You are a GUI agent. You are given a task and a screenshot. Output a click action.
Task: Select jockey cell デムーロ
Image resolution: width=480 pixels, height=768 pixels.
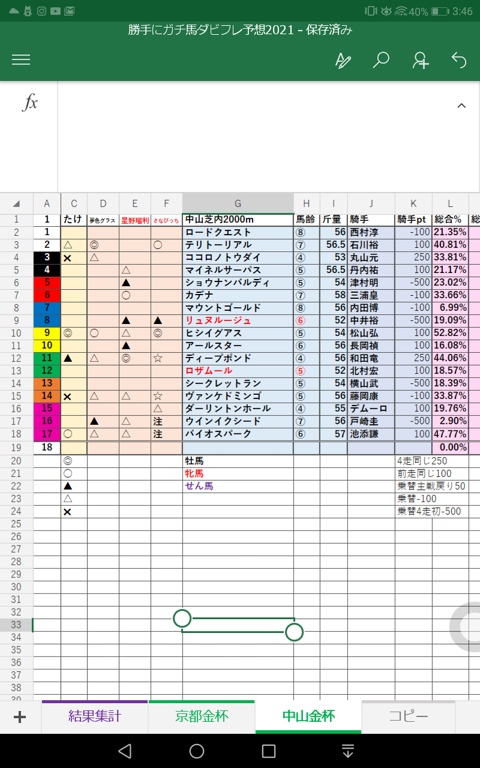point(371,409)
